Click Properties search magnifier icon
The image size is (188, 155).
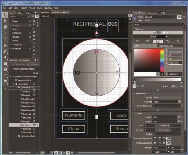coord(184,25)
